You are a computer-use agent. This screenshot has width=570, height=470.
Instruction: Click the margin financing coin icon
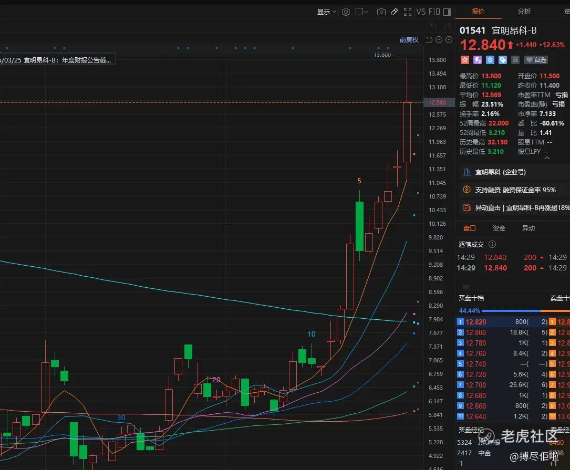tap(467, 190)
